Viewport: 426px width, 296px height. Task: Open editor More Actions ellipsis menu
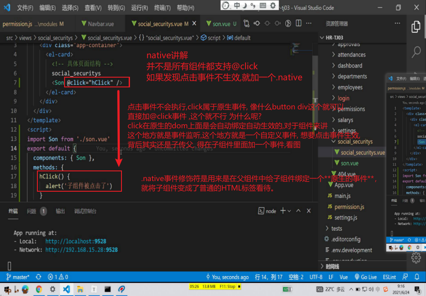click(309, 23)
